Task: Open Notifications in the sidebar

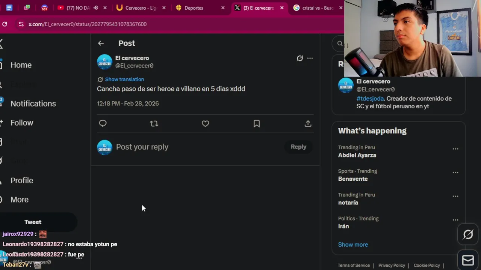Action: [x=33, y=103]
